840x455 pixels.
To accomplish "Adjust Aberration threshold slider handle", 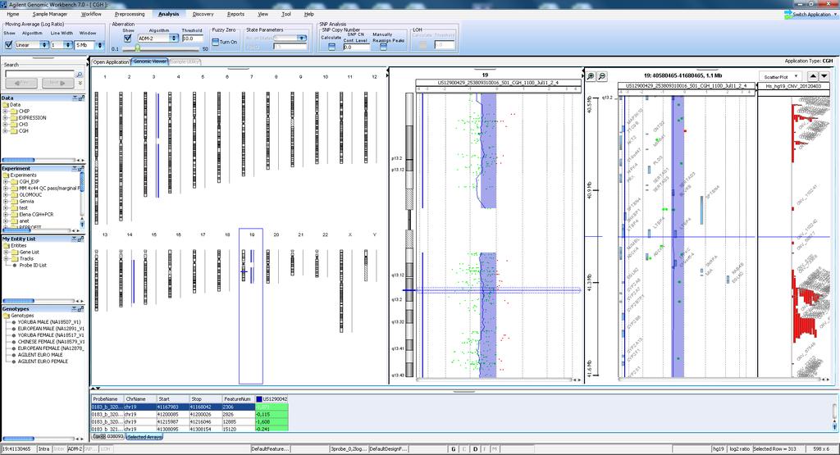I will (138, 48).
